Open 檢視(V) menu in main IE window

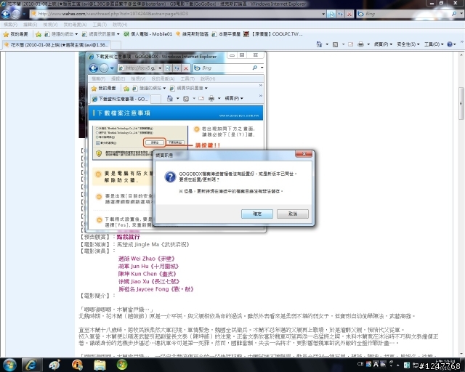click(50, 25)
